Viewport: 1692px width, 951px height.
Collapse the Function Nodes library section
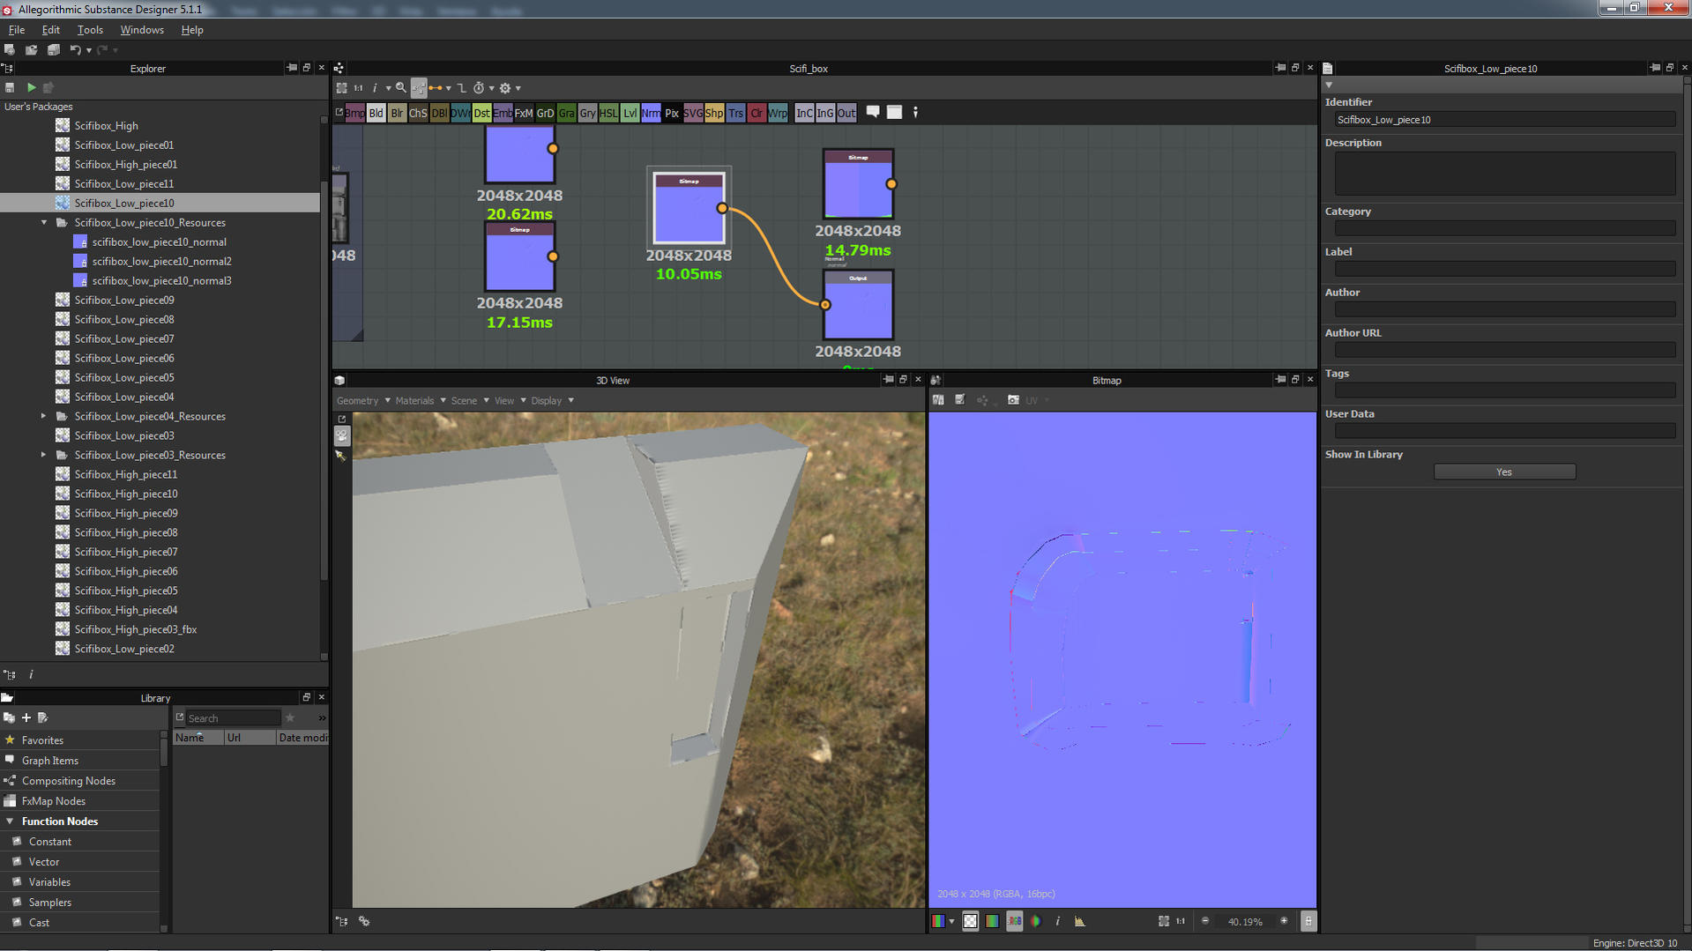coord(9,821)
